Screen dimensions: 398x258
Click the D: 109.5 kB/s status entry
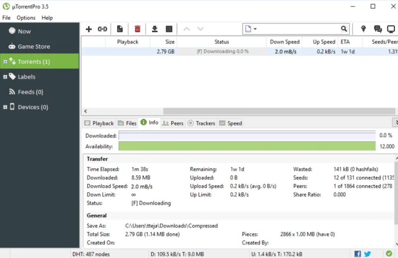pos(177,254)
